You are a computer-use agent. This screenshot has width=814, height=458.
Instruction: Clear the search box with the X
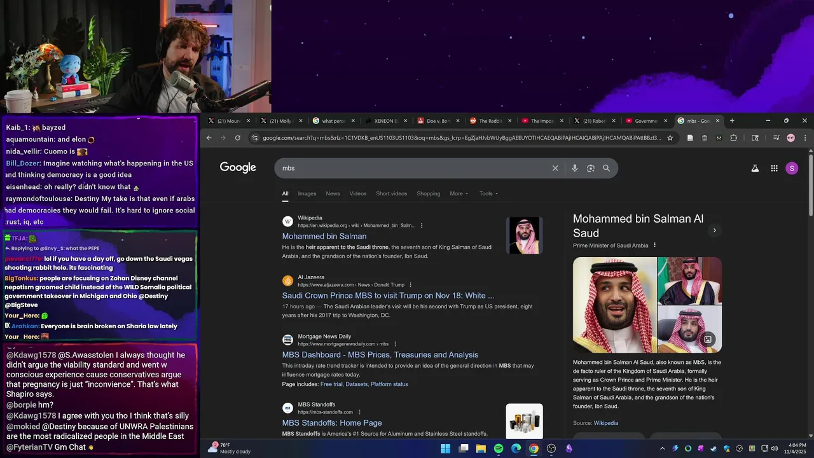[x=555, y=168]
